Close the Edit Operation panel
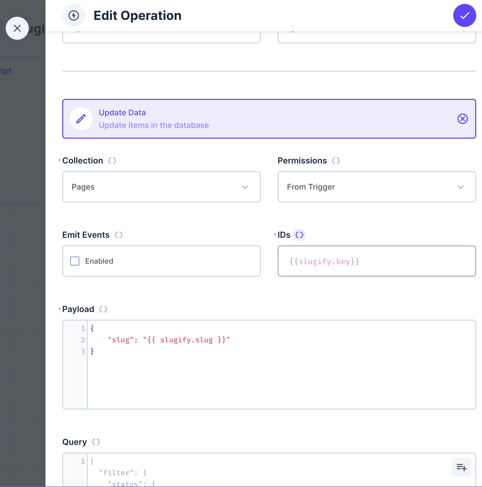This screenshot has height=487, width=482. pyautogui.click(x=17, y=28)
